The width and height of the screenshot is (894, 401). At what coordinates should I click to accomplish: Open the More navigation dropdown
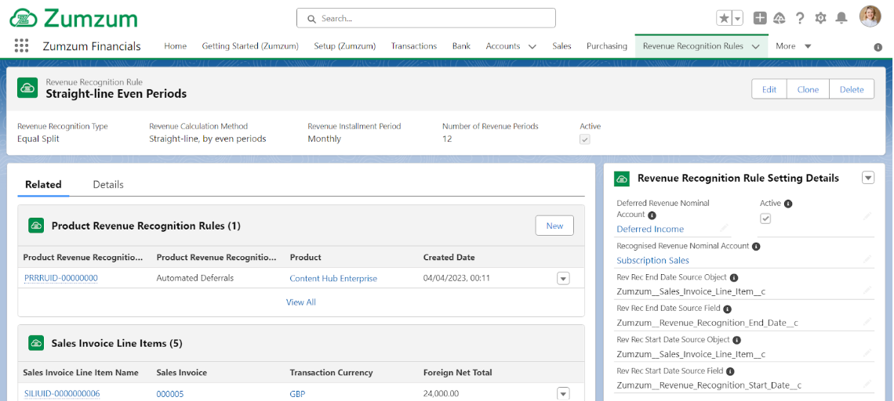[x=793, y=46]
